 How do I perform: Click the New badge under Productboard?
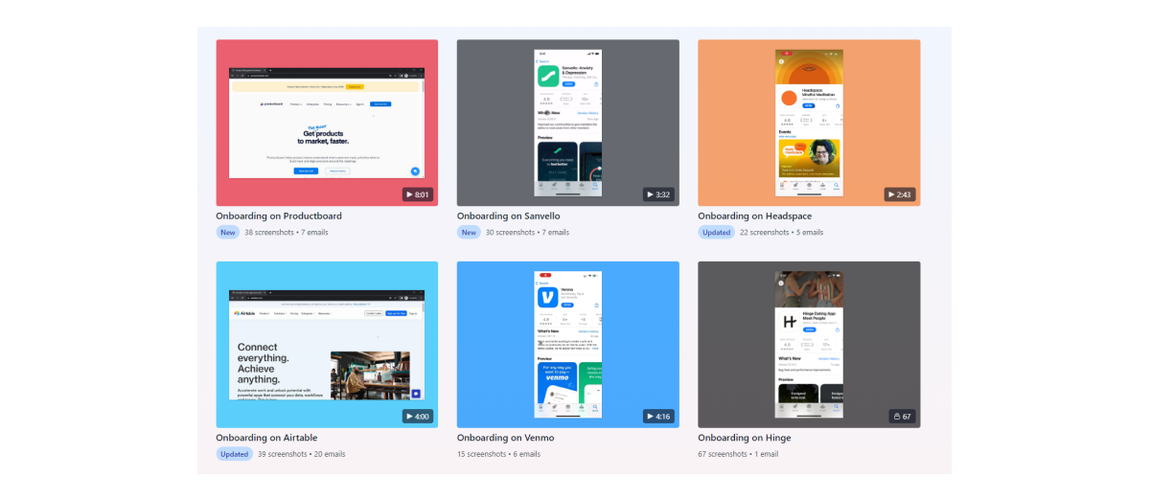(x=228, y=233)
